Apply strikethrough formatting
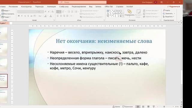Viewport: 192px width, 108px height. click(31, 16)
